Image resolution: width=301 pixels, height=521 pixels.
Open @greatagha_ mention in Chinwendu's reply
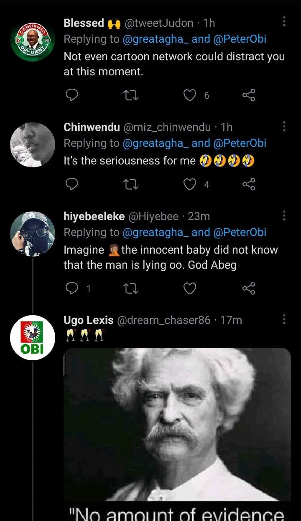(x=154, y=143)
